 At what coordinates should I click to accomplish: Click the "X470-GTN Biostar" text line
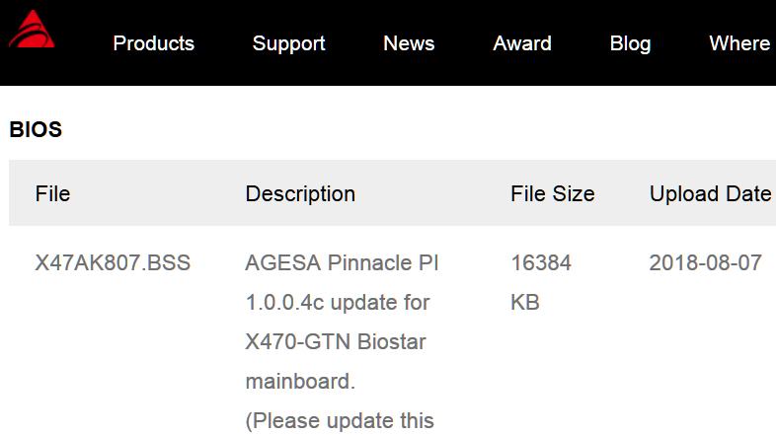point(335,342)
